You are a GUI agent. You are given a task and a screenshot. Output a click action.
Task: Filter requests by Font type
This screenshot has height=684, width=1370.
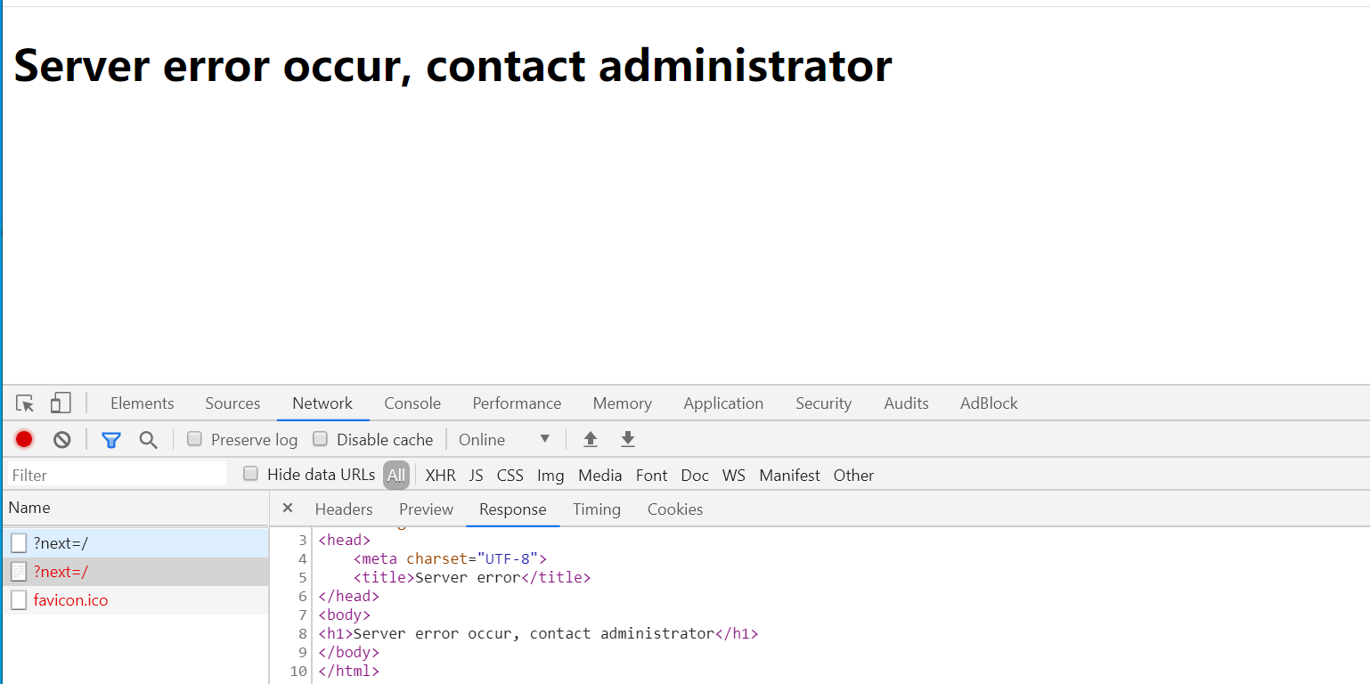(x=651, y=475)
